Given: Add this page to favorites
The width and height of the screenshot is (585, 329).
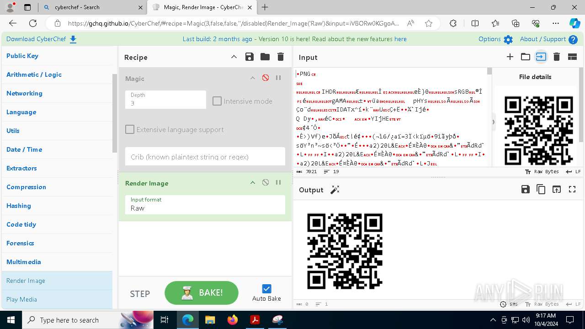Looking at the screenshot, I should click(x=428, y=23).
